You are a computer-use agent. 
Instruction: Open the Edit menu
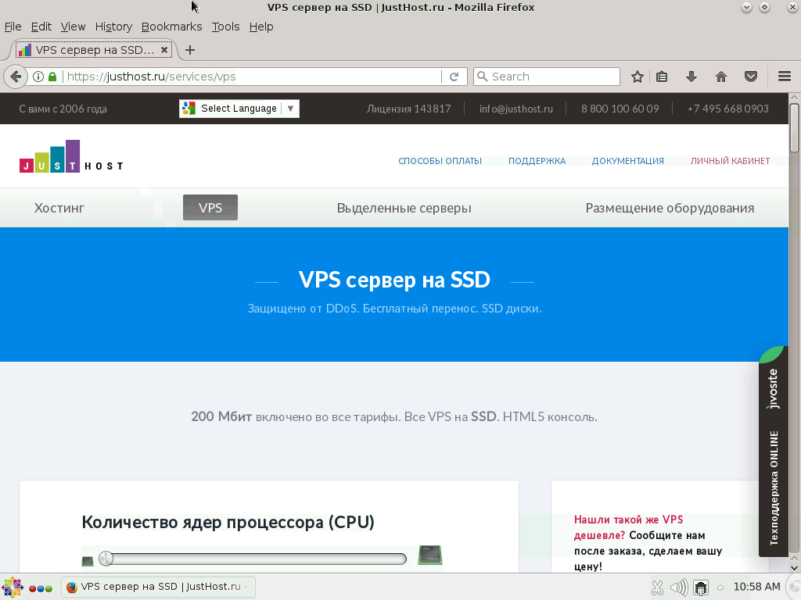[41, 27]
